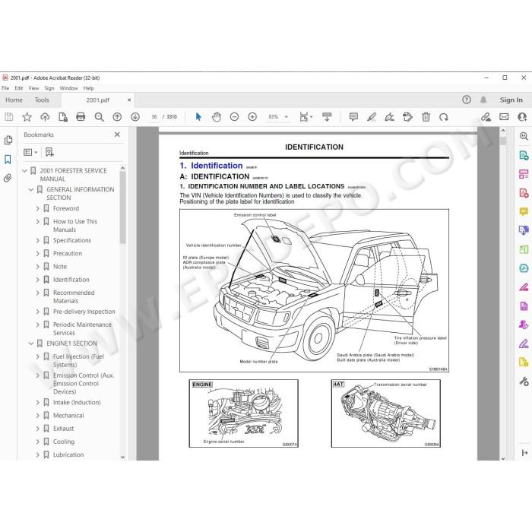Open the Edit menu

pyautogui.click(x=19, y=88)
